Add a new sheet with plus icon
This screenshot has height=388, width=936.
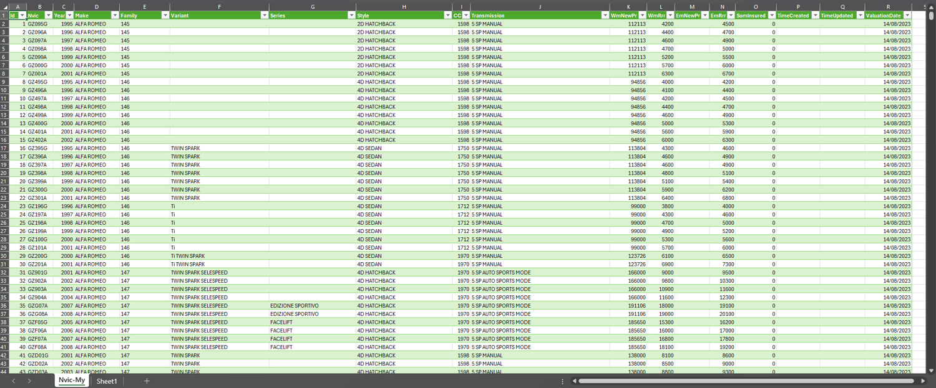147,381
